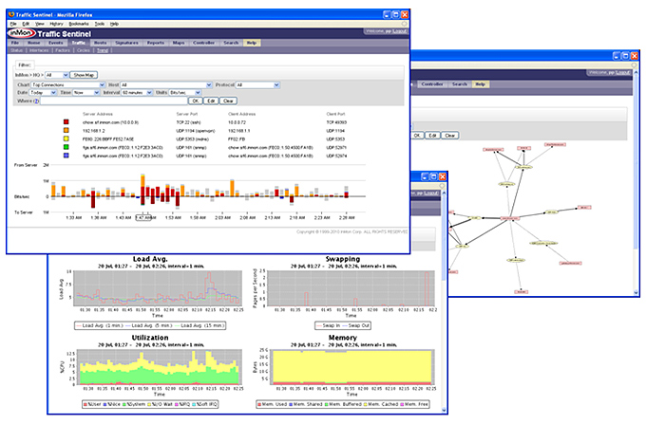Open the History menu in Firefox
The width and height of the screenshot is (646, 424).
[56, 24]
